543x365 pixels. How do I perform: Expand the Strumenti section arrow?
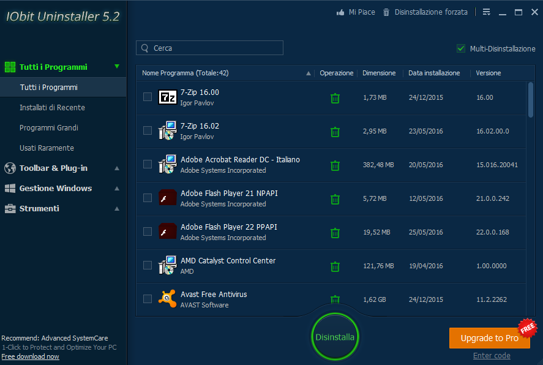pyautogui.click(x=117, y=208)
